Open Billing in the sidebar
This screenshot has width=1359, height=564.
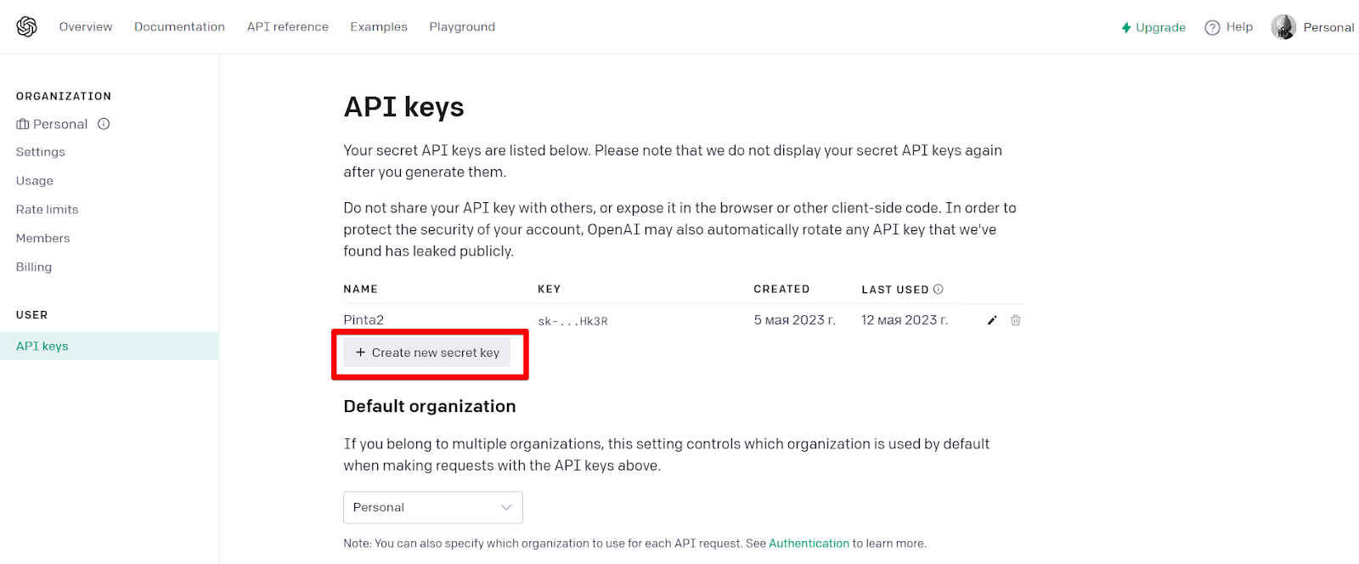point(34,267)
